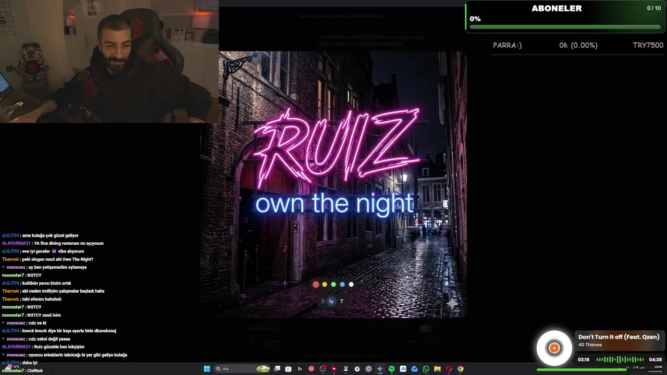
Task: Open Microsoft Store from taskbar
Action: [x=288, y=369]
